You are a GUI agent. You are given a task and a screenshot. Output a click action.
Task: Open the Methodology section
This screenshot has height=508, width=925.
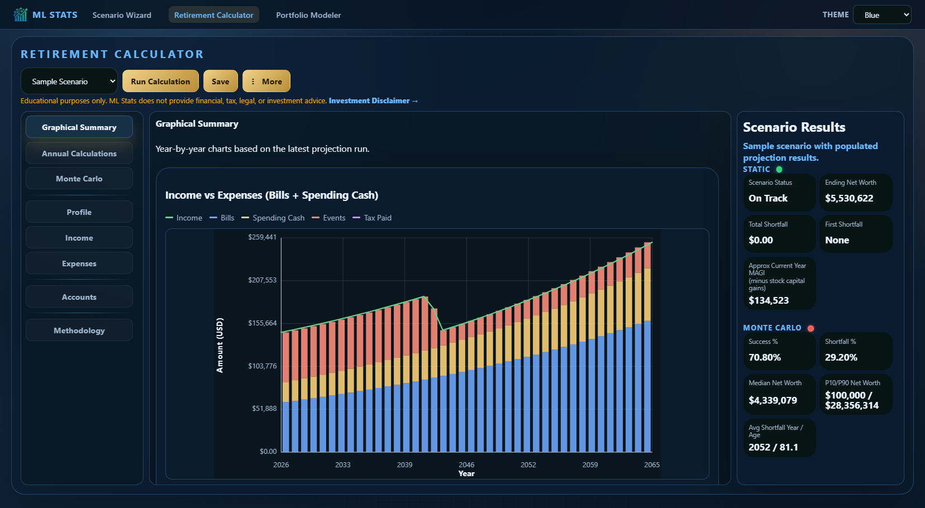click(79, 330)
